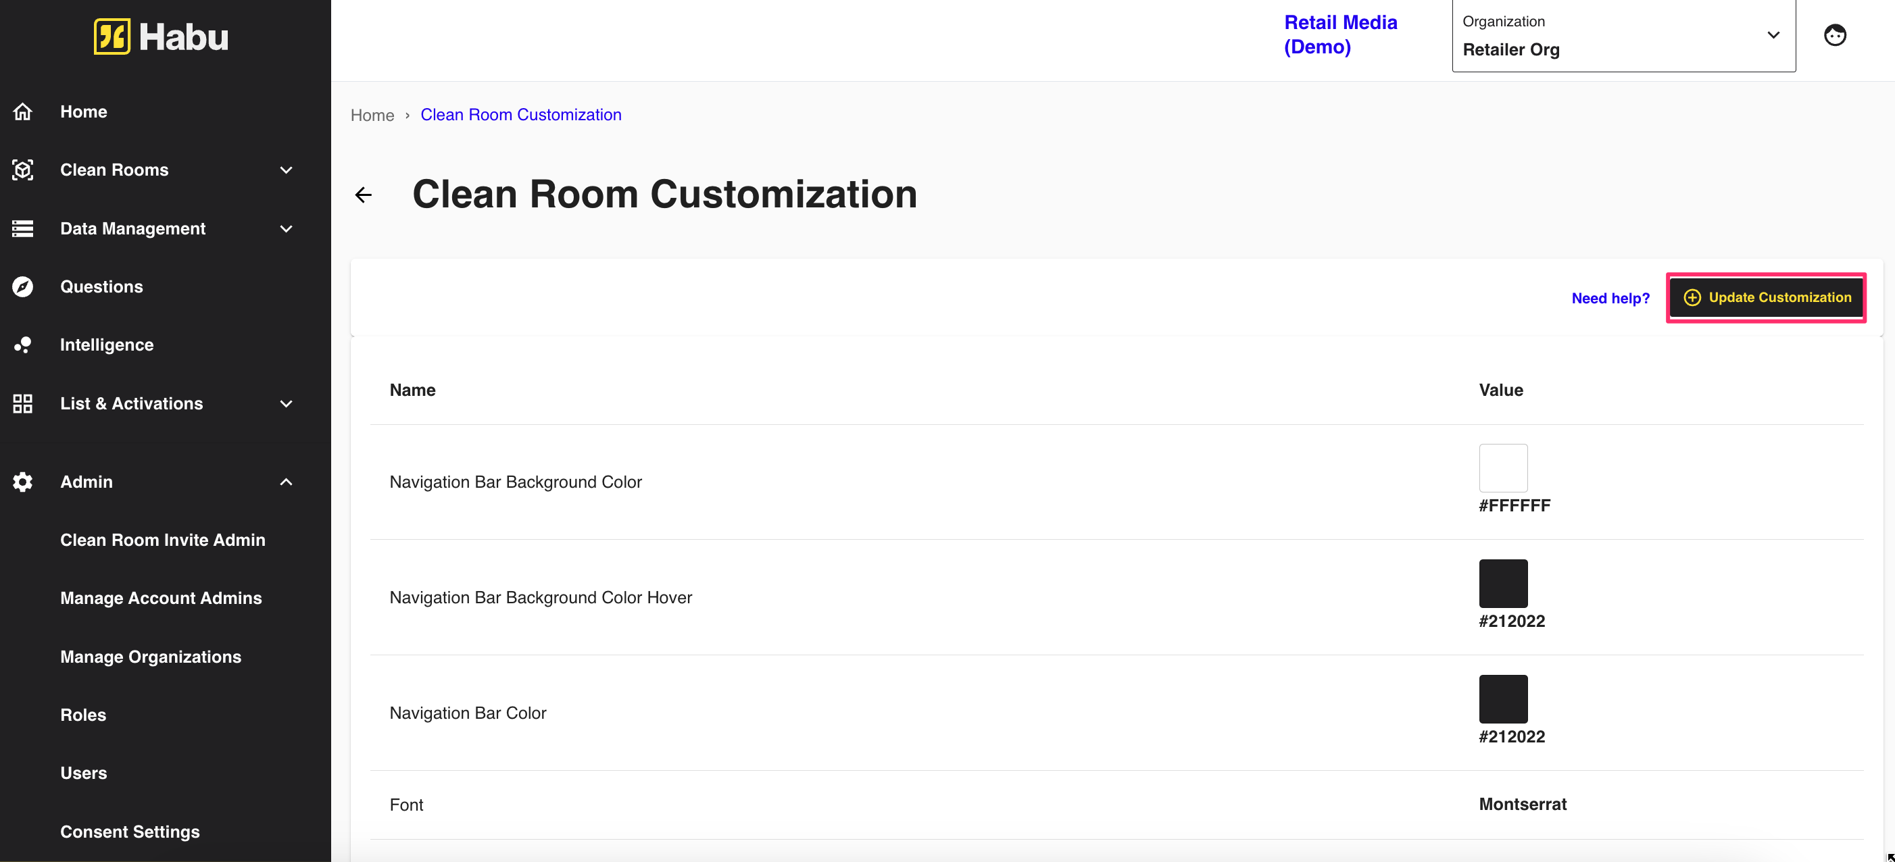Click the Clean Rooms cube icon

point(23,170)
